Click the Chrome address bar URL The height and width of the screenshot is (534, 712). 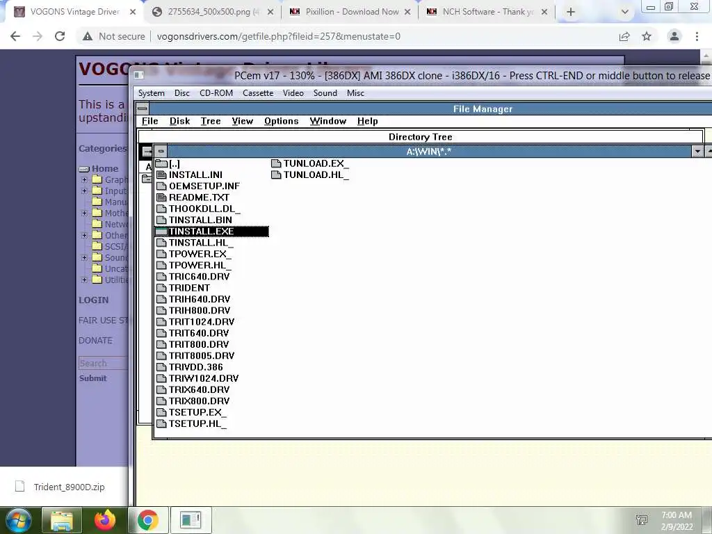(x=278, y=36)
